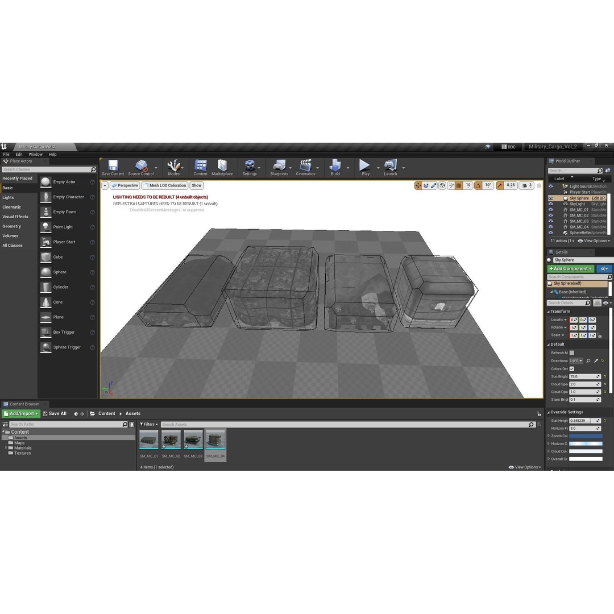Image resolution: width=614 pixels, height=614 pixels.
Task: Toggle visibility eye of SM_MC_01 actor
Action: pos(550,210)
